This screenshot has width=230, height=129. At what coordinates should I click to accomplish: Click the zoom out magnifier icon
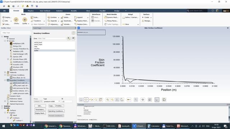tap(112, 100)
